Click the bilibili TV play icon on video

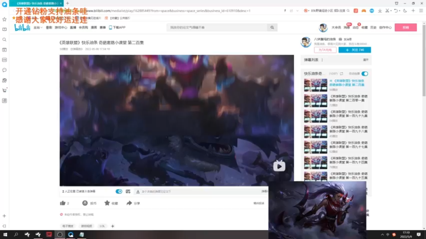[x=279, y=166]
